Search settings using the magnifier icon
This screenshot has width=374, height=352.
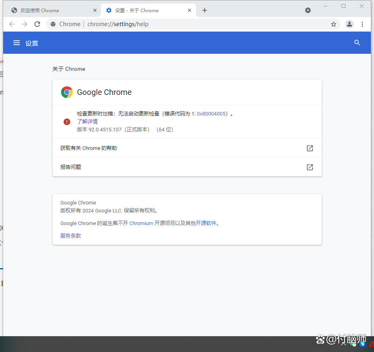tap(357, 43)
